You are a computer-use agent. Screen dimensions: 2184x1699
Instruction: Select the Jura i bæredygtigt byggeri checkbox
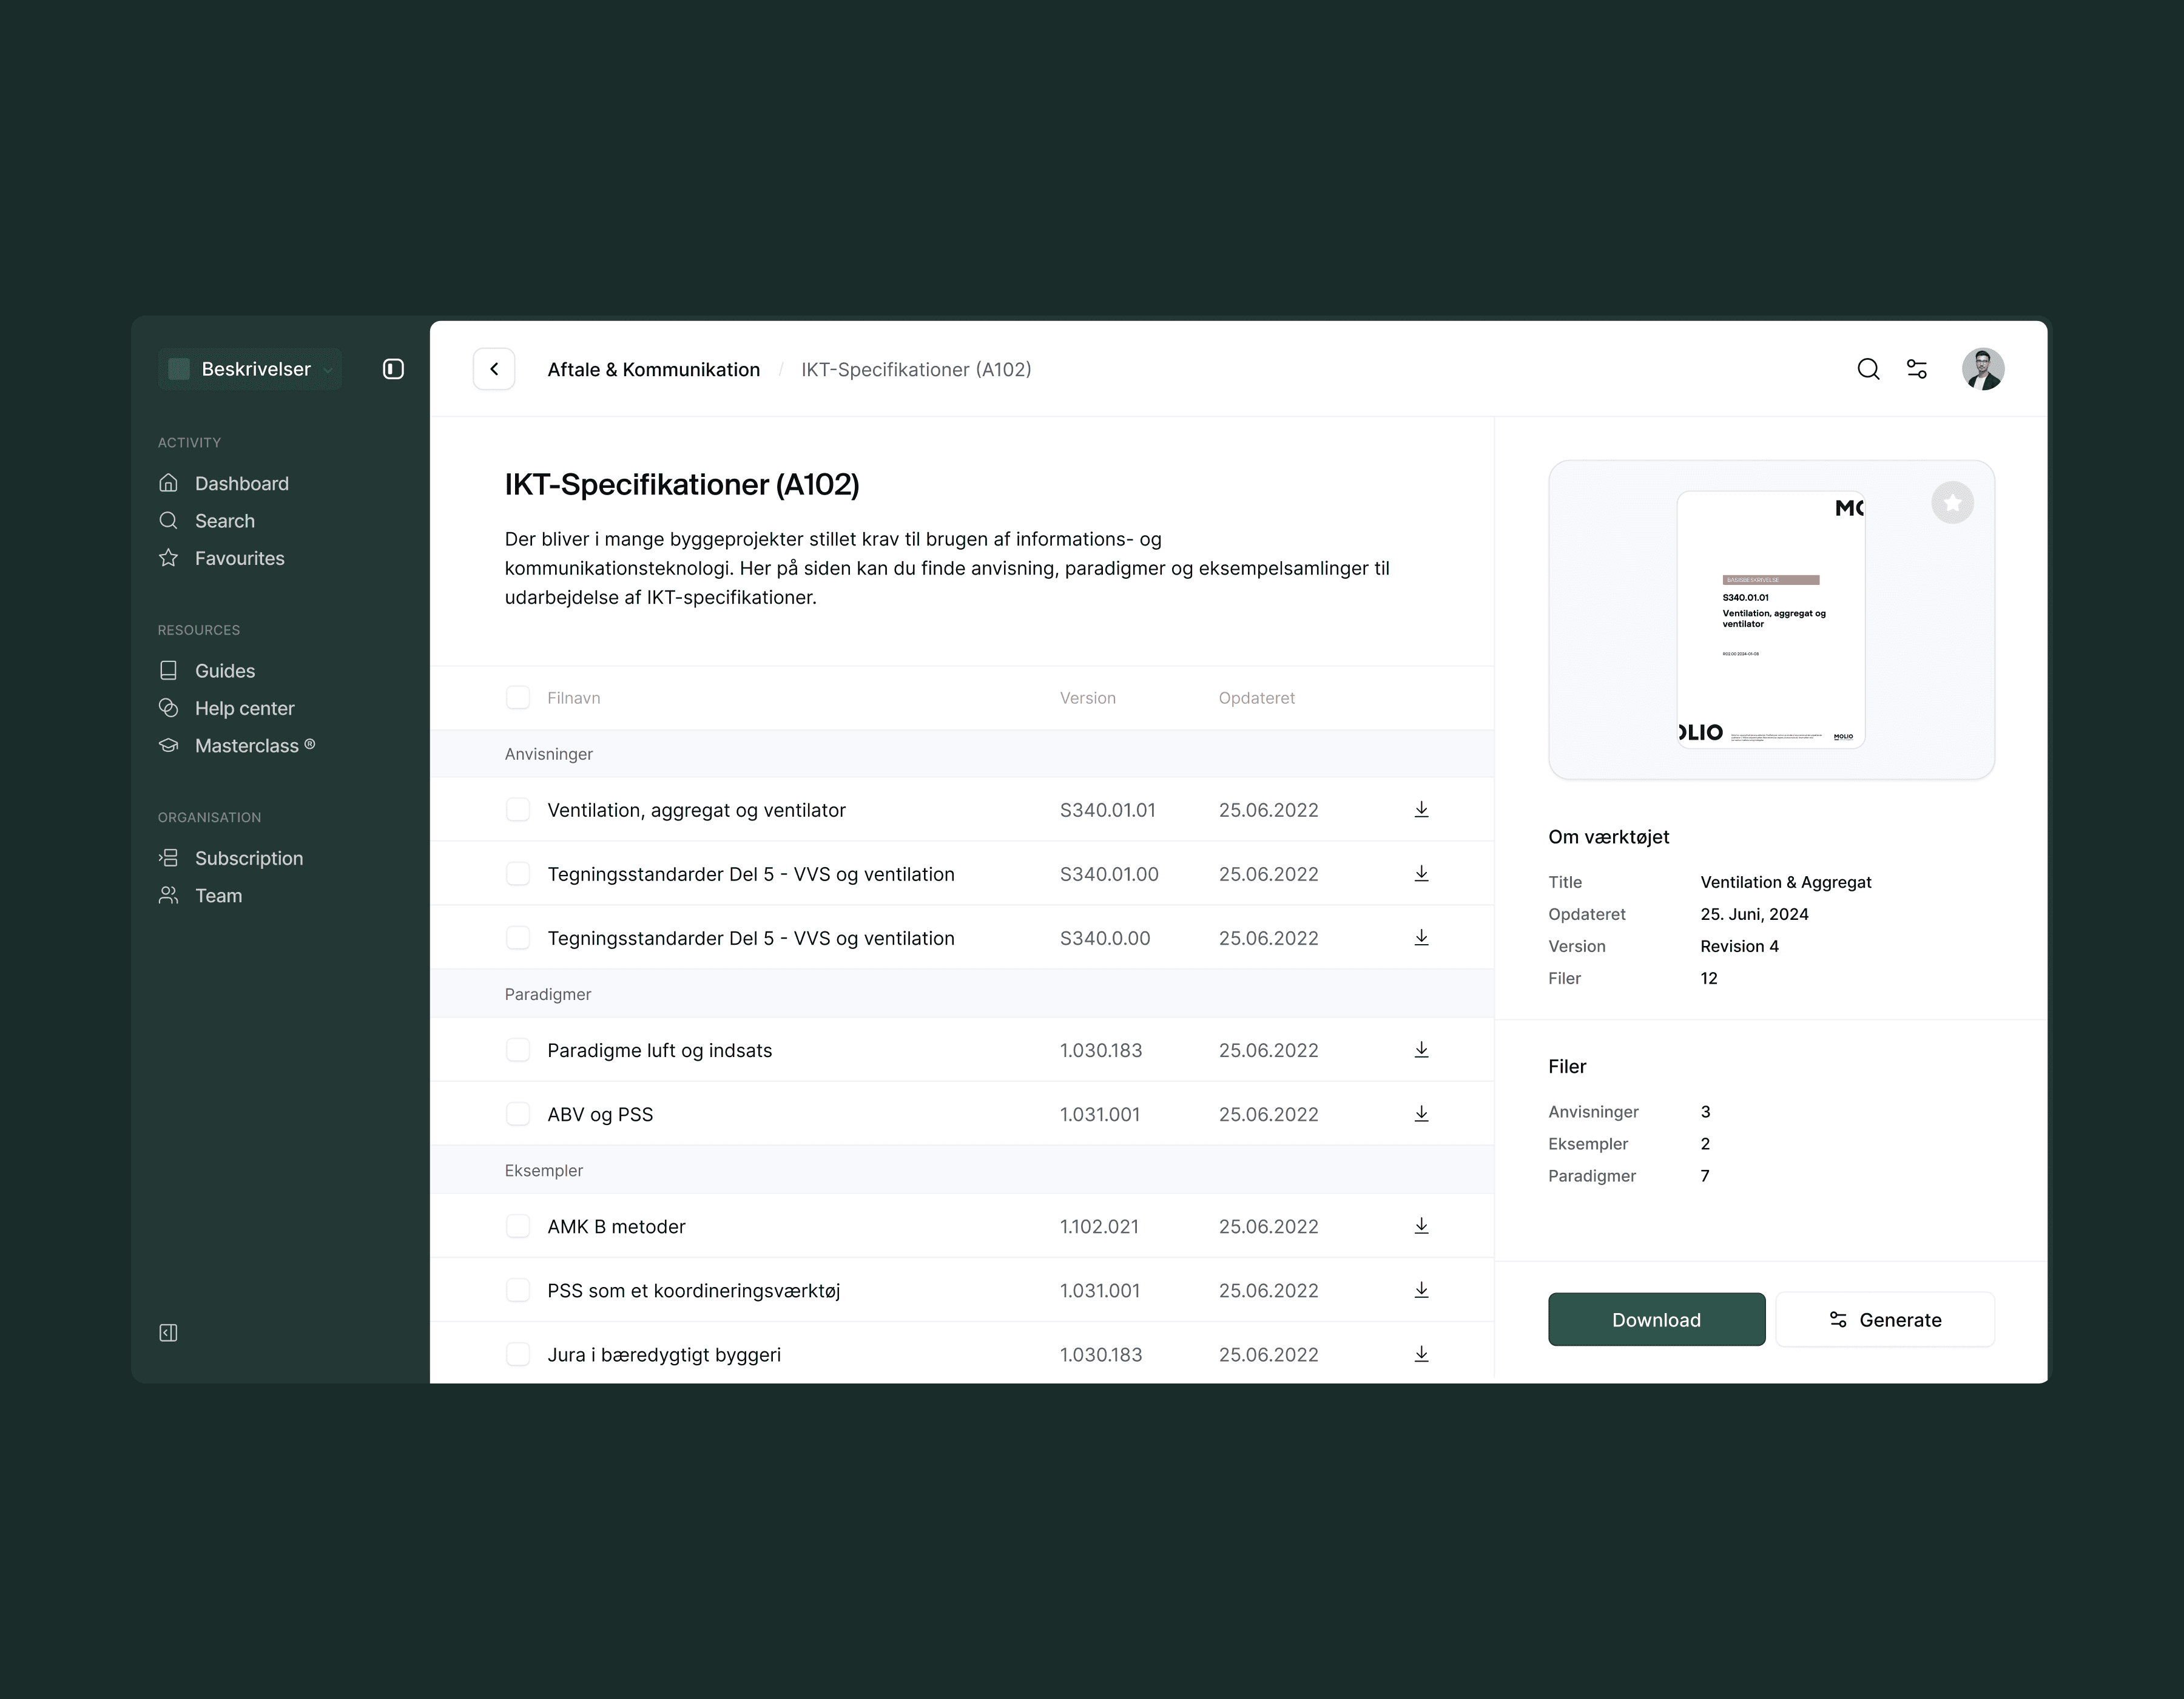pos(517,1354)
